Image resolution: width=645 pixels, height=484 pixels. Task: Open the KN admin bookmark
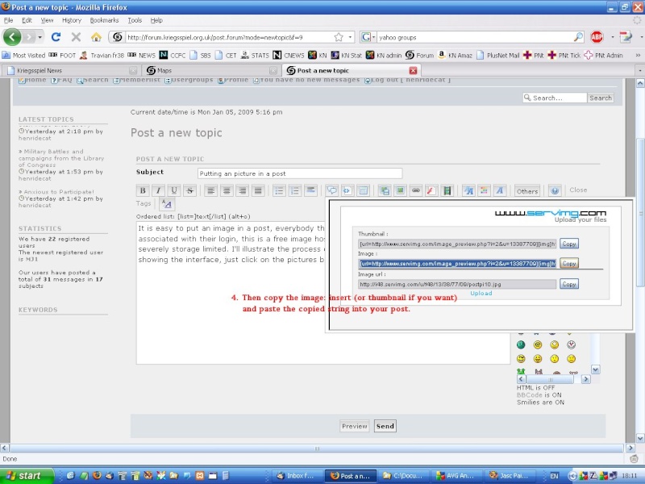coord(384,55)
